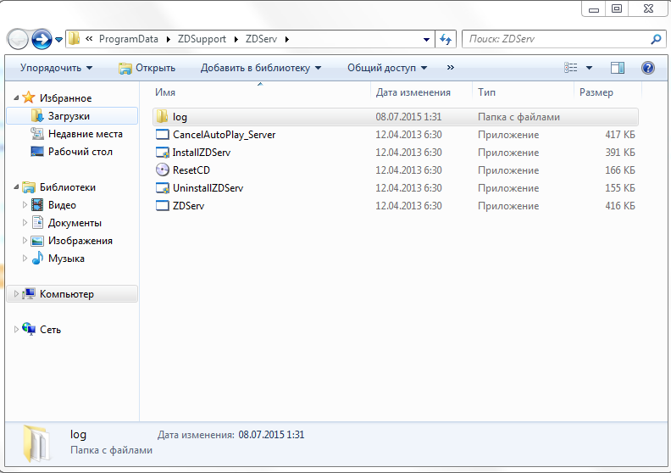Image resolution: width=671 pixels, height=473 pixels.
Task: Collapse the Библиотеки section
Action: tap(16, 187)
